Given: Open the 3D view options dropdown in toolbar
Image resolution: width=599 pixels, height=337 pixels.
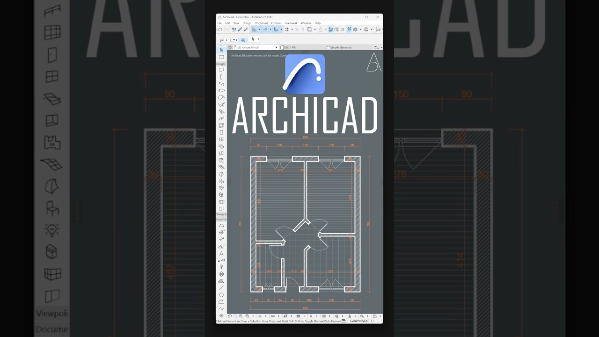Looking at the screenshot, I should (360, 29).
